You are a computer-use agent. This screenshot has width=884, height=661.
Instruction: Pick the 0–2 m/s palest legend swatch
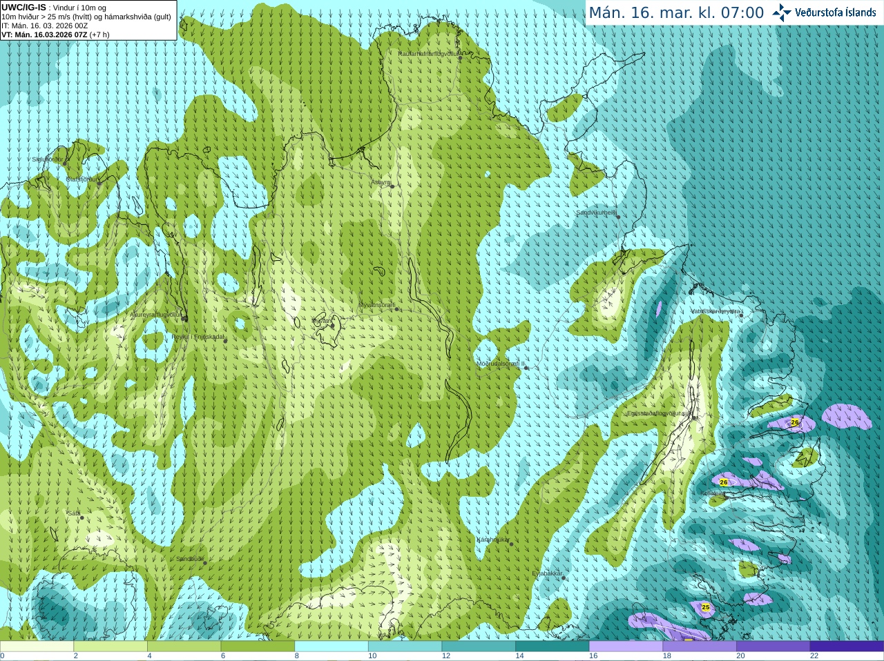[x=37, y=647]
